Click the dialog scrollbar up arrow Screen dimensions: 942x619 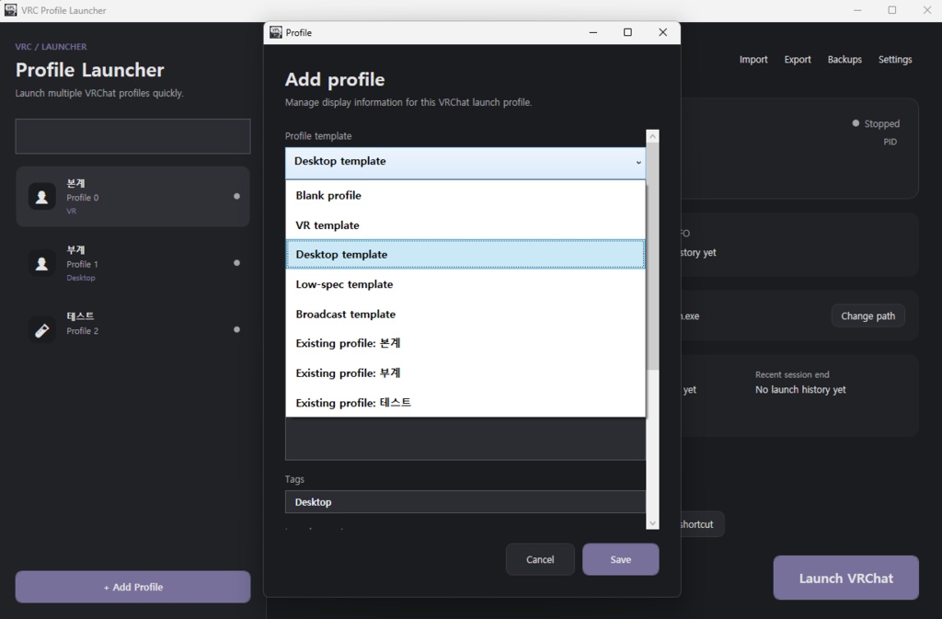(x=652, y=136)
